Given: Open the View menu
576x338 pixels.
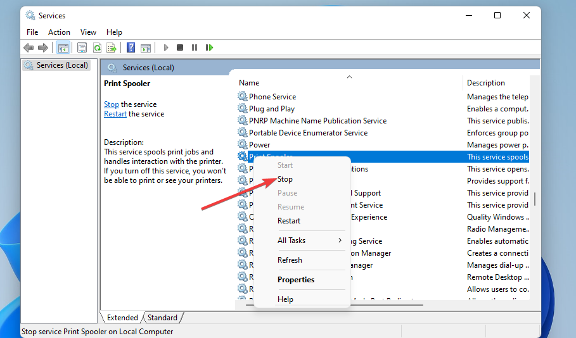Looking at the screenshot, I should [89, 32].
